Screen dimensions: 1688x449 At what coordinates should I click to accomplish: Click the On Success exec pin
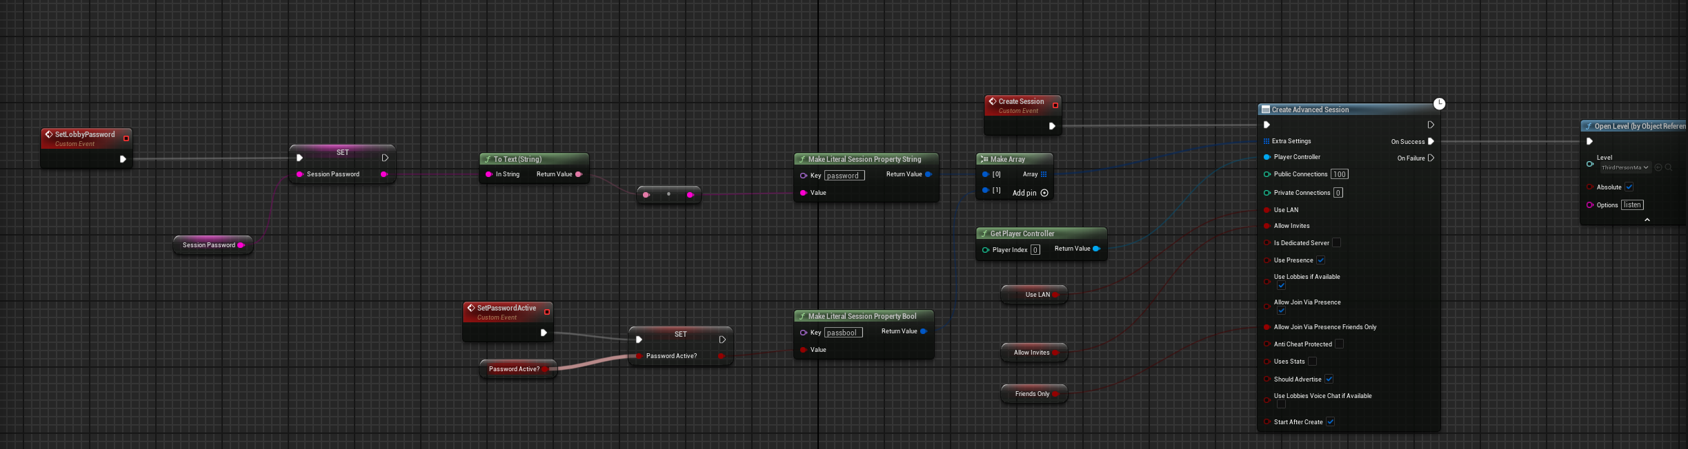coord(1431,141)
